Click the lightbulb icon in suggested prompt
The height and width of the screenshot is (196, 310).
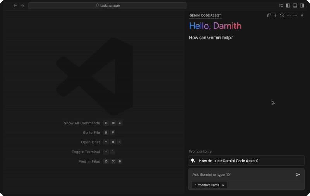click(193, 161)
